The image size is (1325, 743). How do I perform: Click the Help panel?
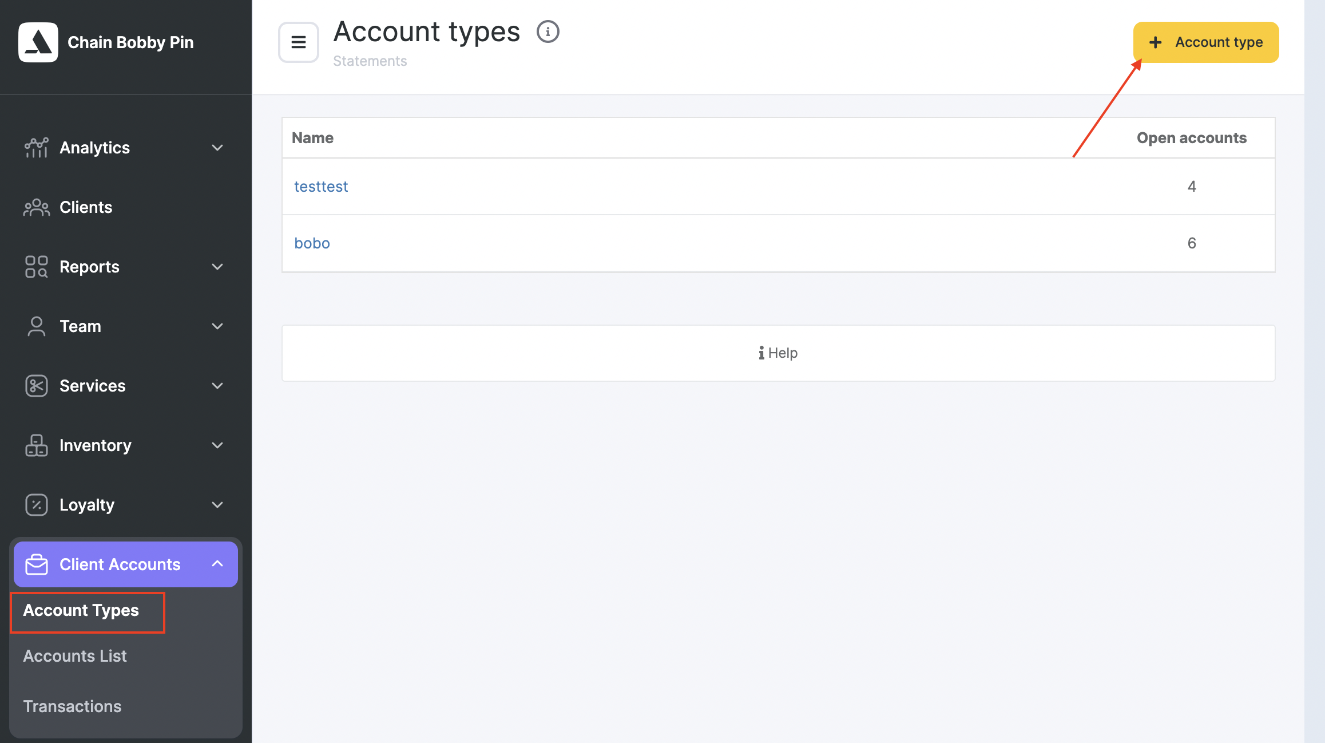pos(778,353)
